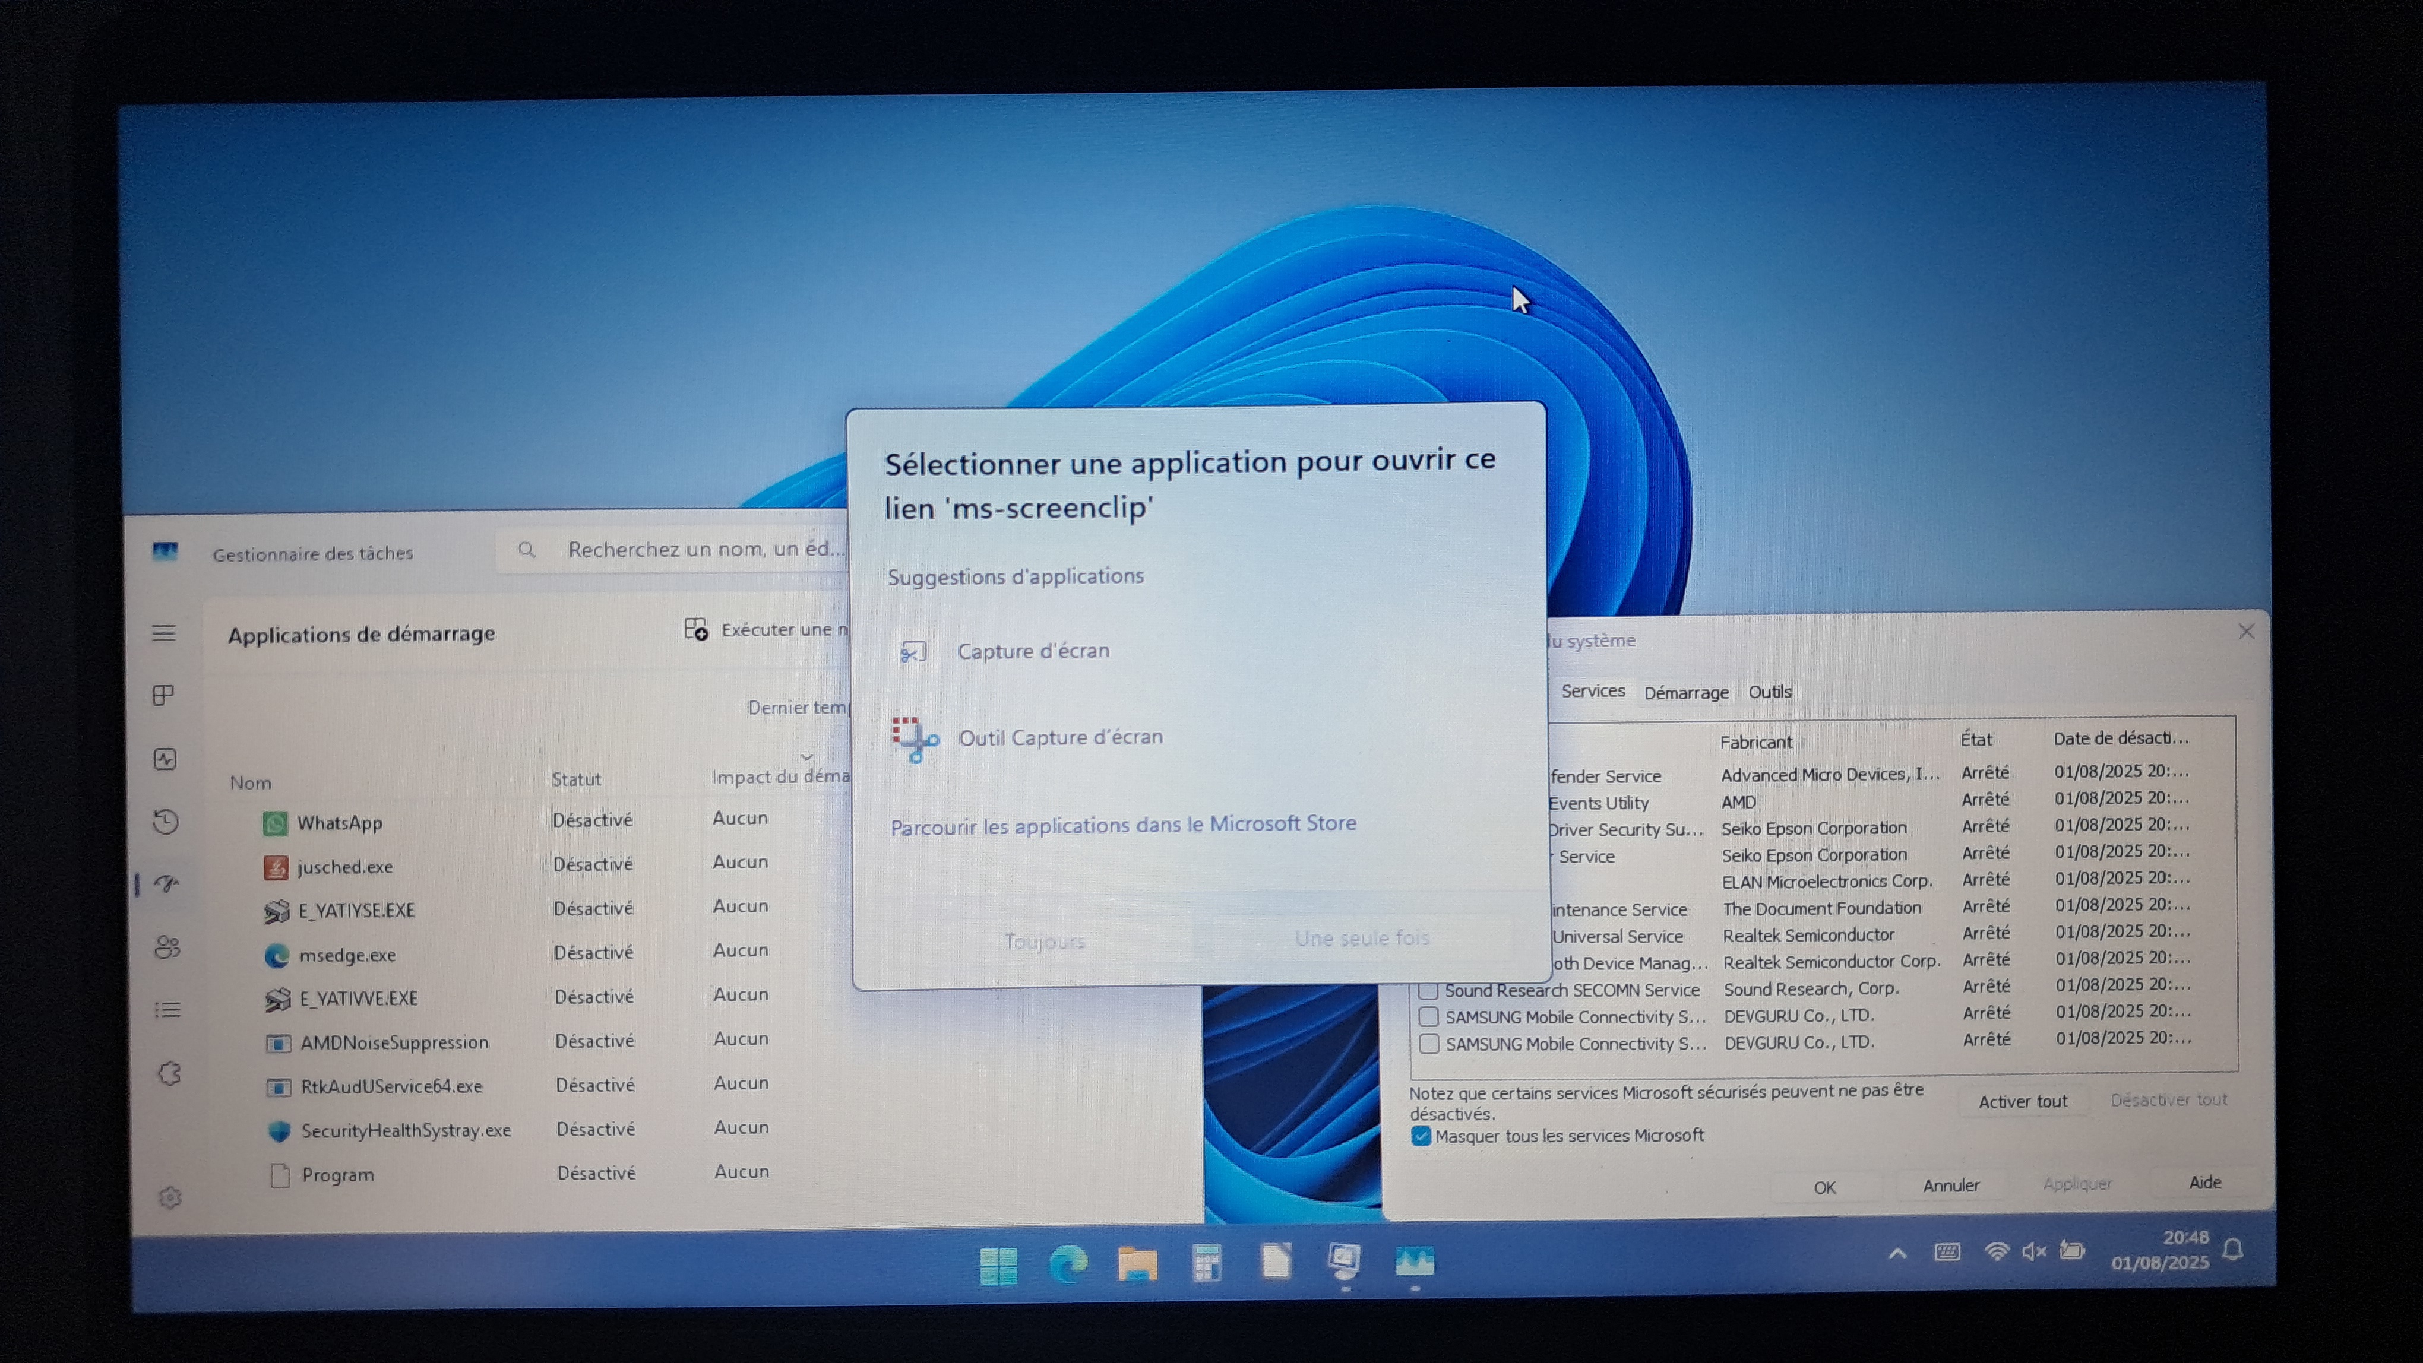Check the Sound Research SECOMN Service checkbox
Screen dimensions: 2423x1363
[1428, 991]
